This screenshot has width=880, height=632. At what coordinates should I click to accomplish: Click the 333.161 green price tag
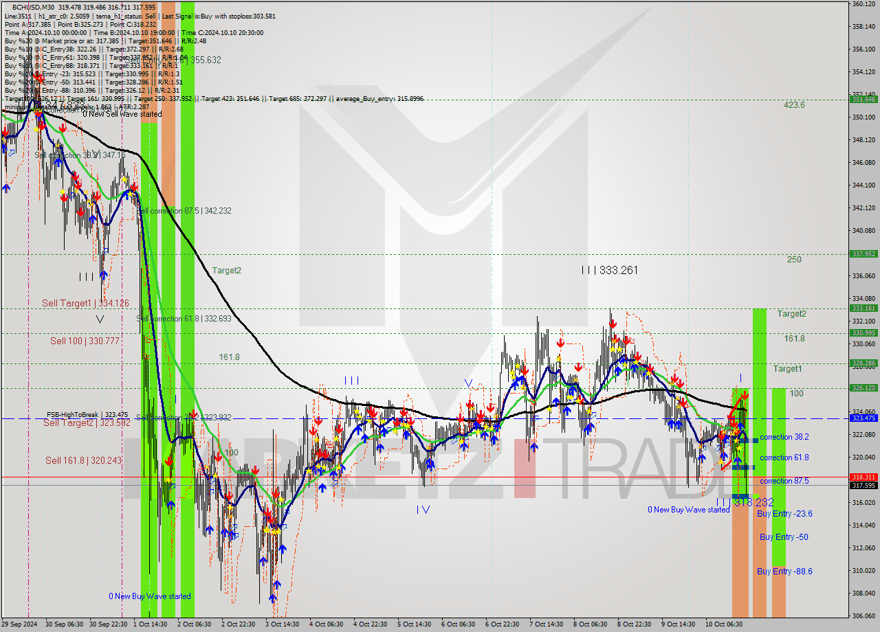pos(863,308)
